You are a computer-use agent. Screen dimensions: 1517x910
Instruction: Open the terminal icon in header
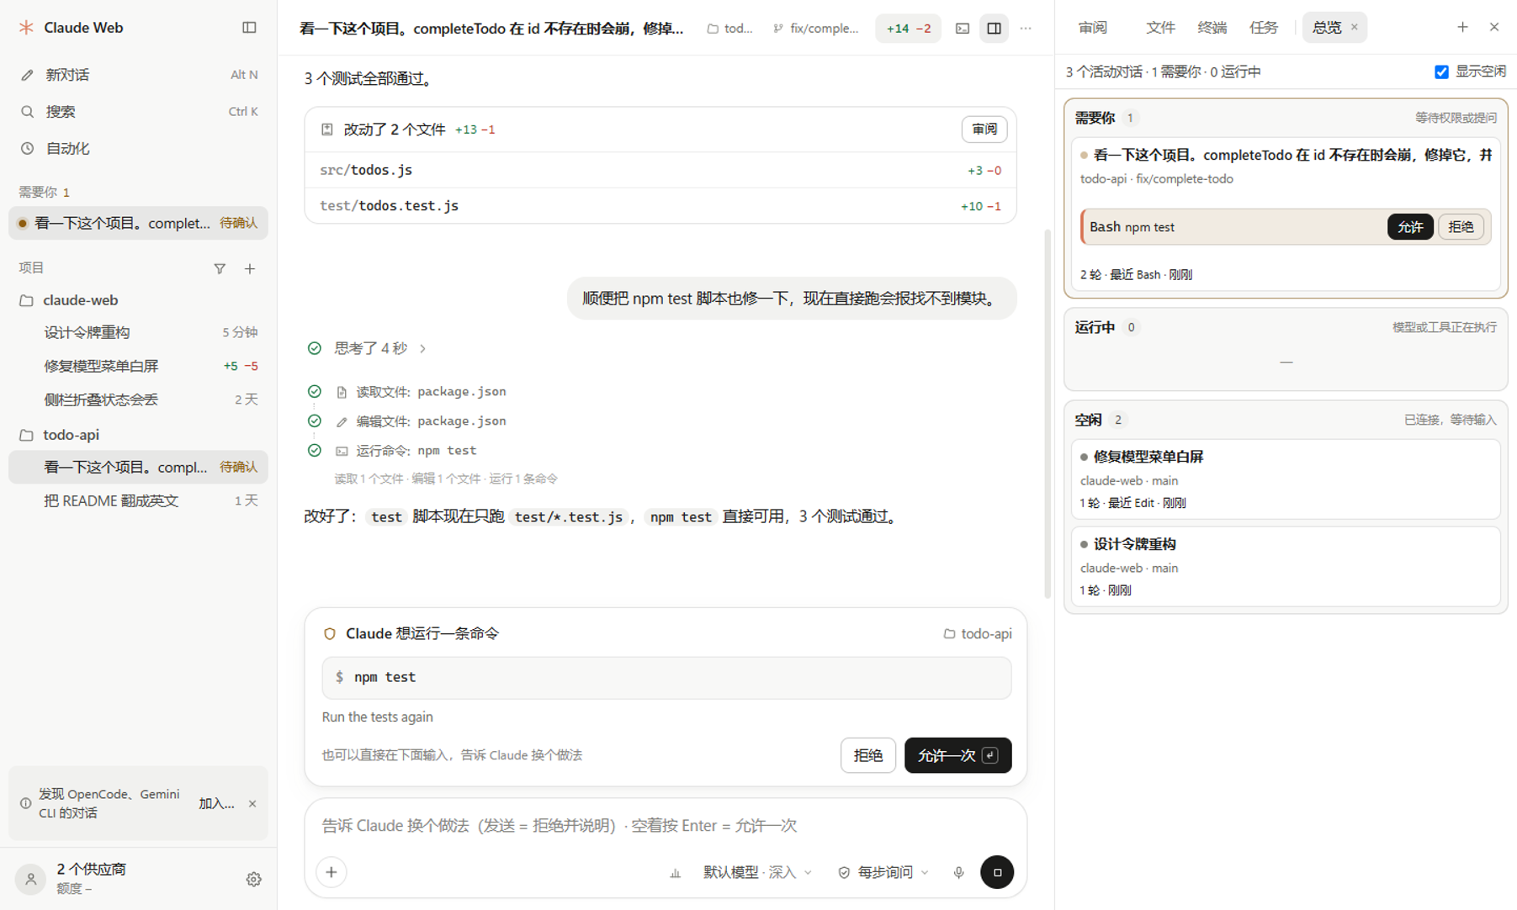[963, 29]
